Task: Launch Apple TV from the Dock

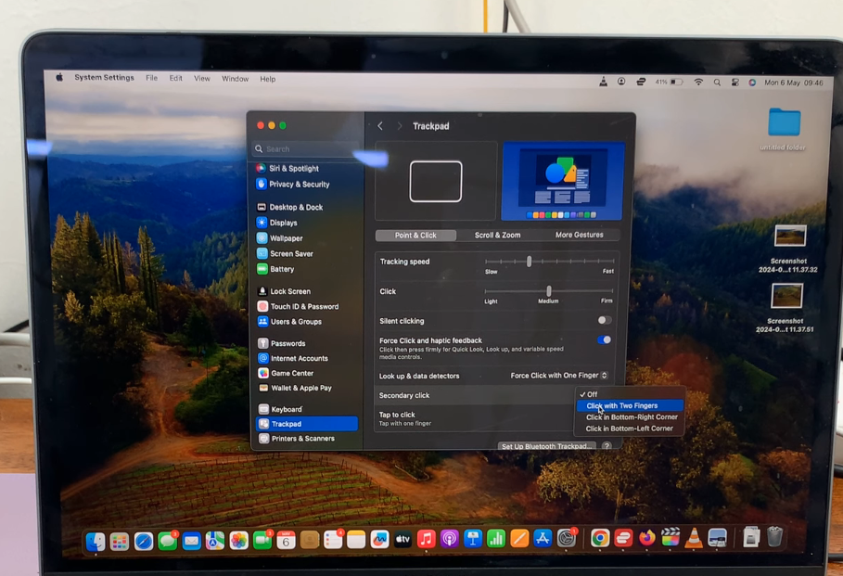Action: 402,540
